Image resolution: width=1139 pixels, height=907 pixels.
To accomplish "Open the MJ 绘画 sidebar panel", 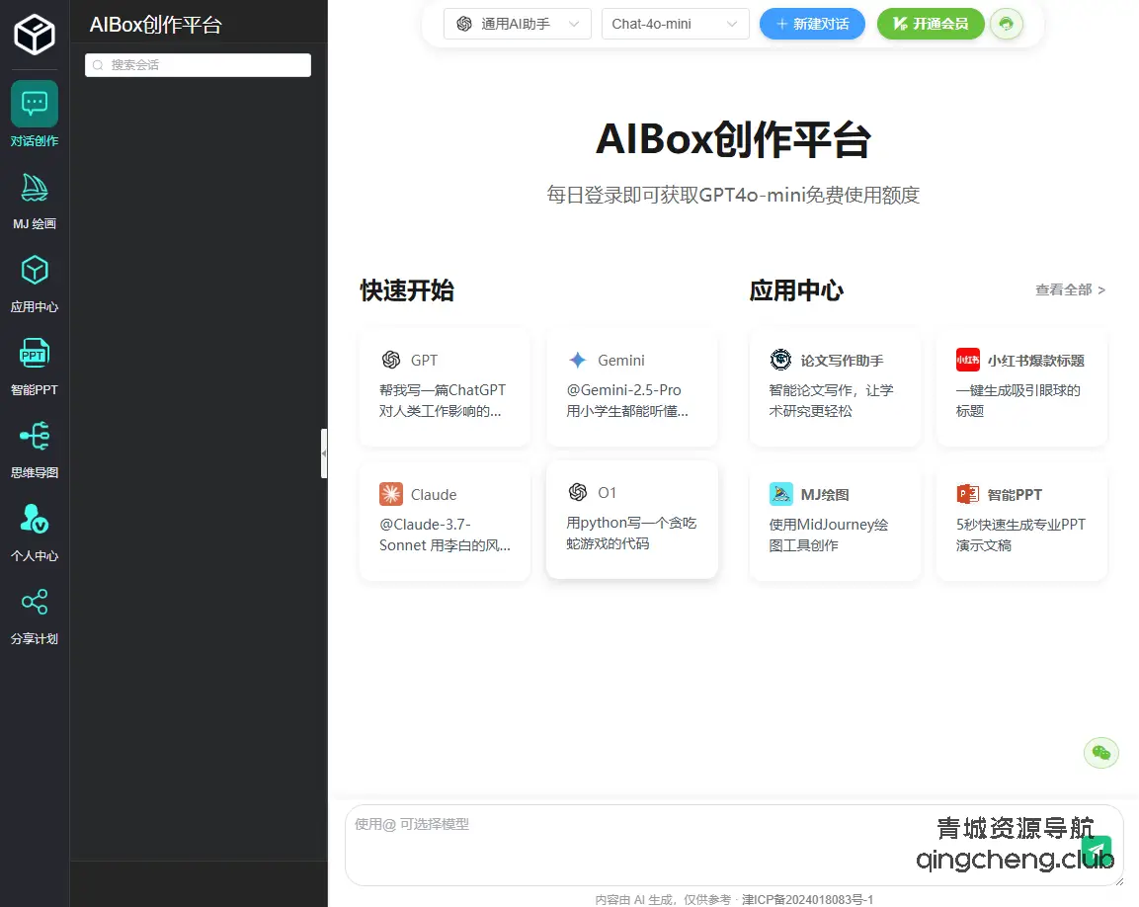I will tap(35, 198).
